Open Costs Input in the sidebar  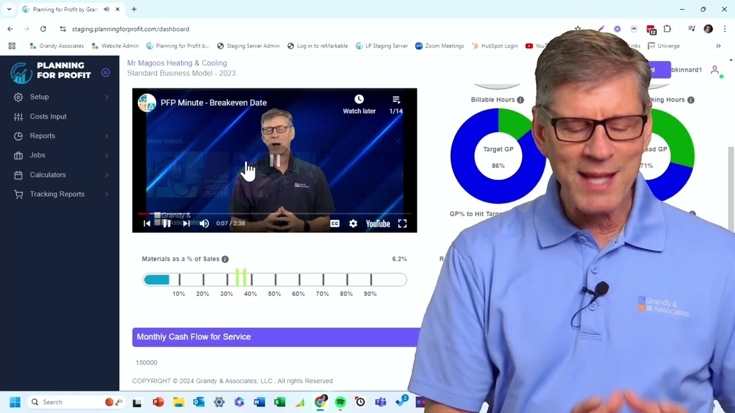(48, 116)
